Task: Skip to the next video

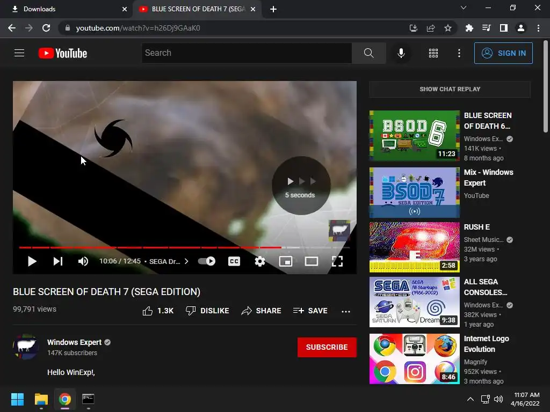Action: (x=58, y=261)
